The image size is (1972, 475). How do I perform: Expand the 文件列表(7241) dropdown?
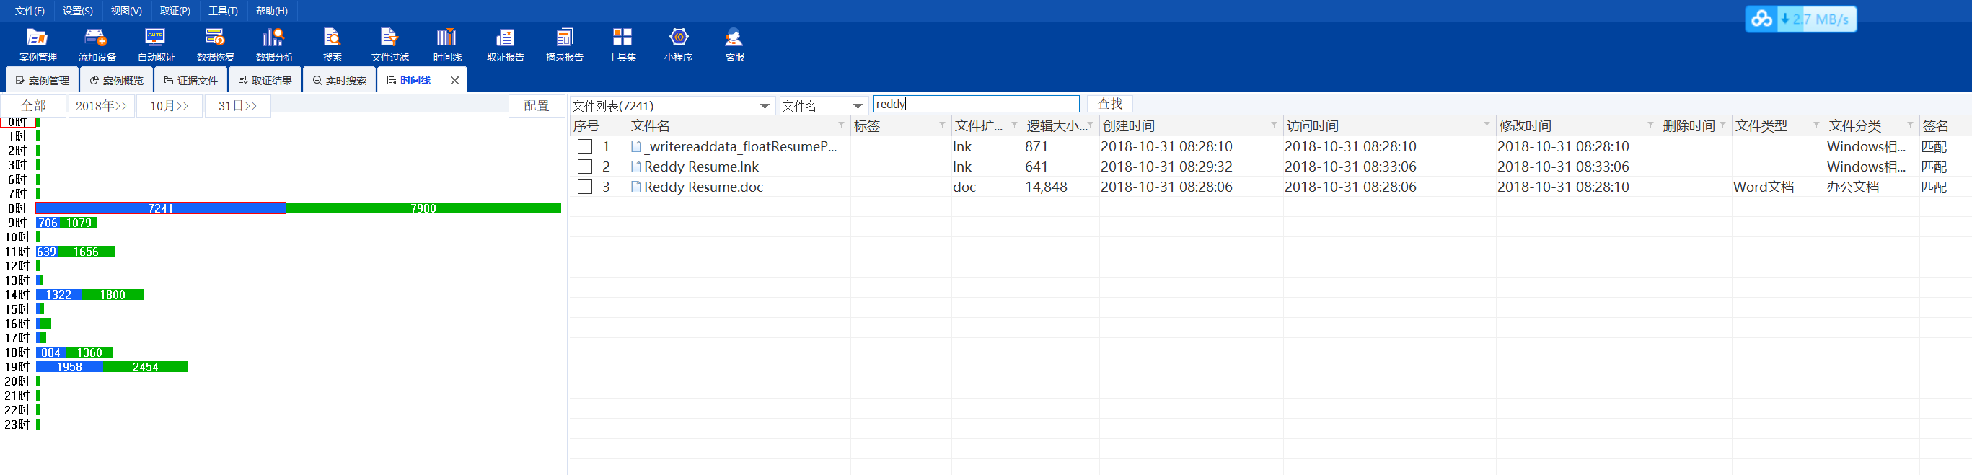click(x=764, y=107)
